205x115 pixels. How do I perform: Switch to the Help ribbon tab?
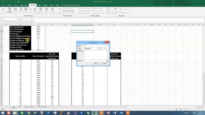coord(57,5)
